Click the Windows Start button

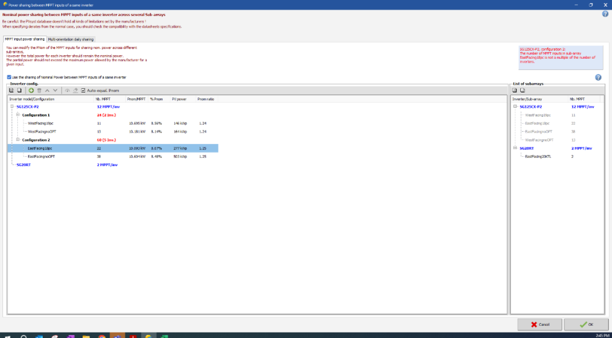[6, 335]
